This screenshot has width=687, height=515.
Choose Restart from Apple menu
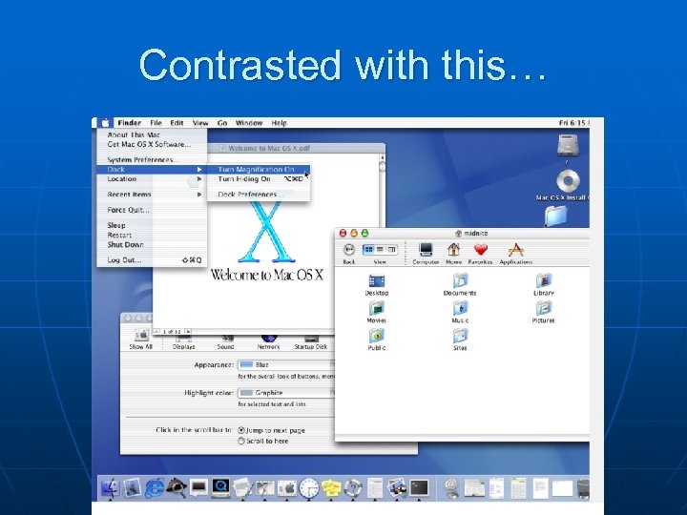(x=152, y=236)
